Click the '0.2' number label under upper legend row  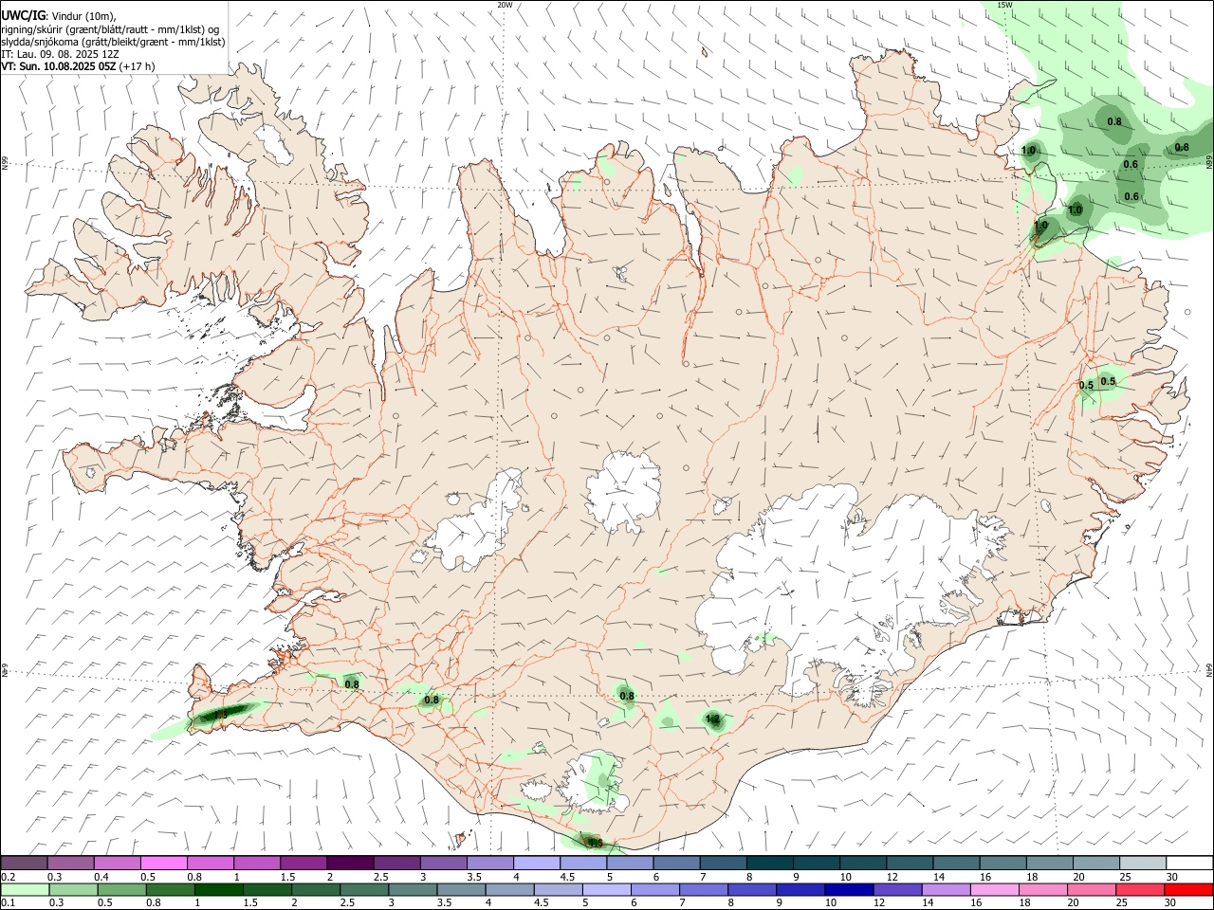tap(9, 877)
